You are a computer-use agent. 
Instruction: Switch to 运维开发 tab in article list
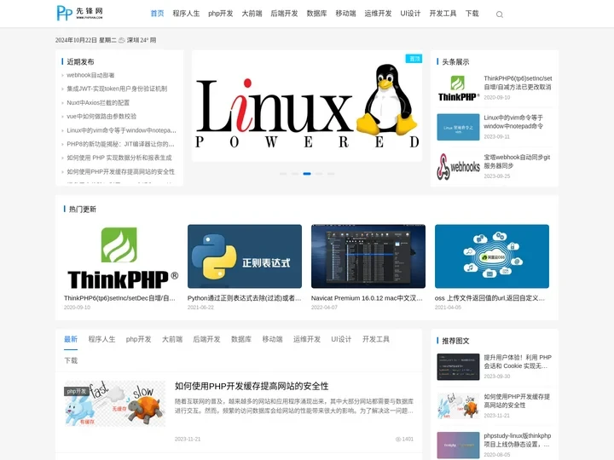pos(307,339)
